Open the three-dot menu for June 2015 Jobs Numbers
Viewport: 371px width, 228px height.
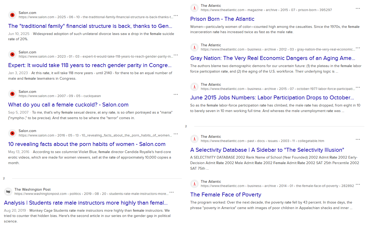pyautogui.click(x=358, y=87)
